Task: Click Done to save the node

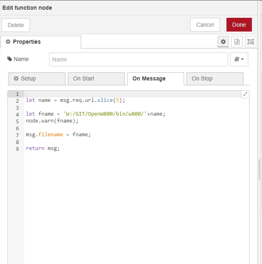Action: click(x=239, y=25)
